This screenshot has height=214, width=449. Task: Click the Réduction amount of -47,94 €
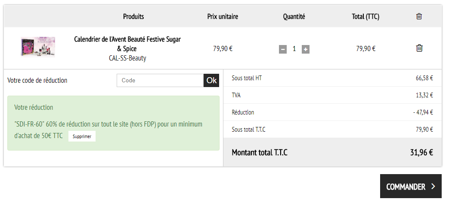(423, 112)
